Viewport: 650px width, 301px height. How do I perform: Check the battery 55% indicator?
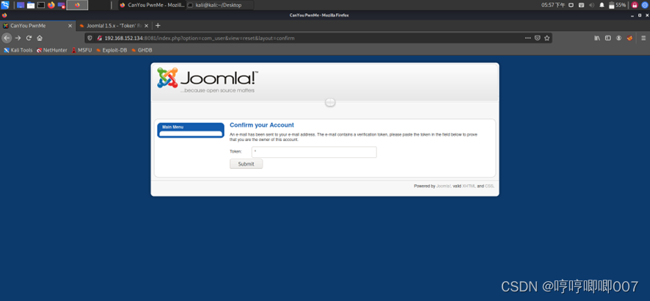tap(617, 5)
